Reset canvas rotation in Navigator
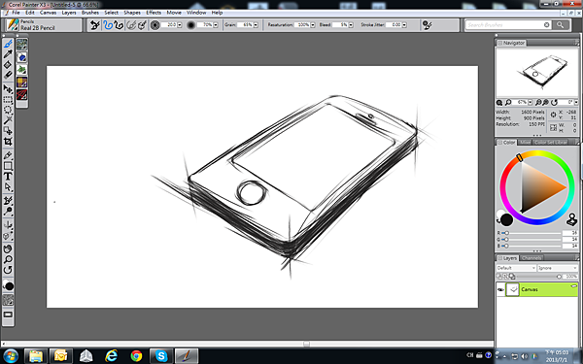This screenshot has height=364, width=583. coord(554,102)
